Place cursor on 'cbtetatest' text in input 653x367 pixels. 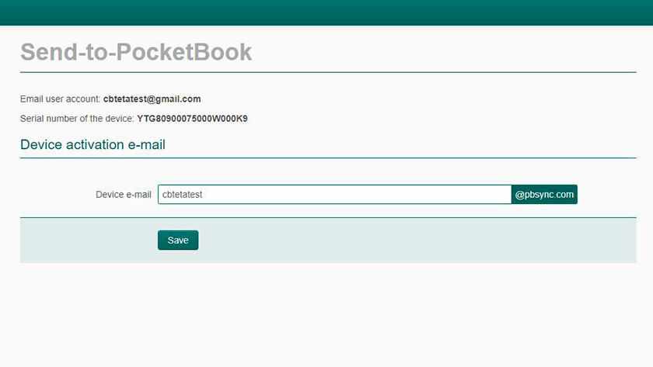pyautogui.click(x=182, y=195)
